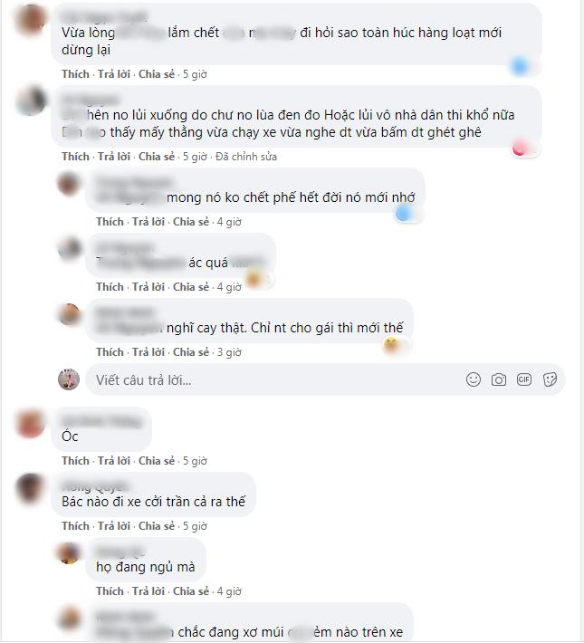Share the 'Bác nào đi xe cởi trần' comment
Screen dimensions: 584x643
pos(157,526)
